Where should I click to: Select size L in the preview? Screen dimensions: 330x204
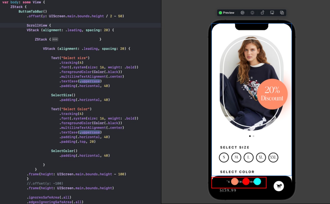pyautogui.click(x=249, y=157)
